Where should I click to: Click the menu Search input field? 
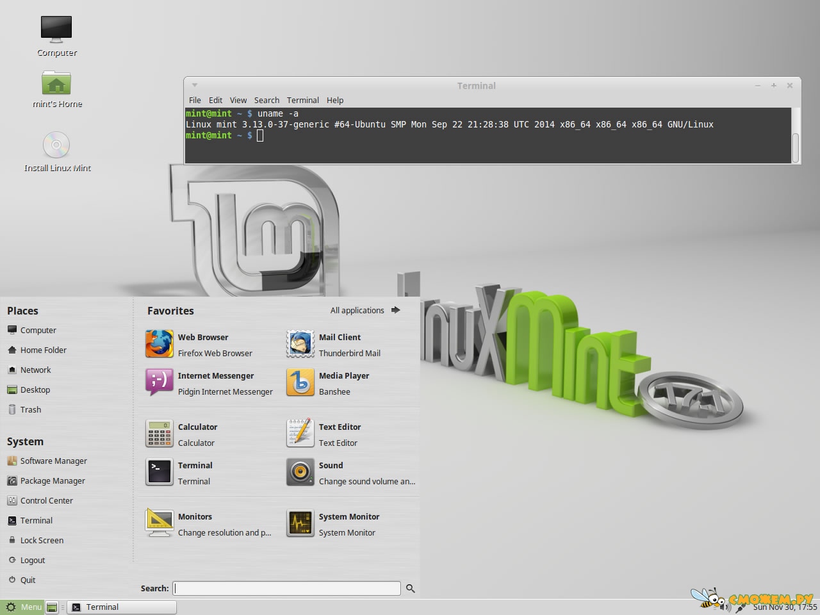click(288, 588)
